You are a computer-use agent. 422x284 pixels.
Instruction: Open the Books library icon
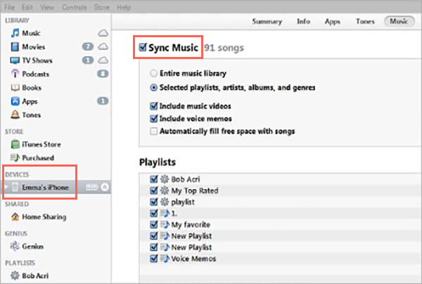(x=15, y=87)
